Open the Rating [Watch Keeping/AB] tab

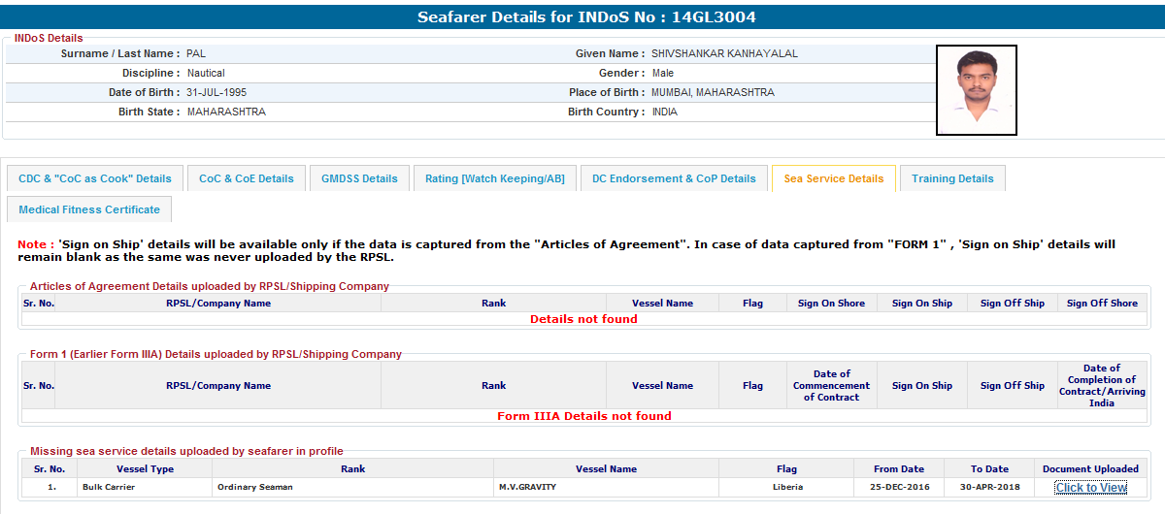(x=494, y=178)
